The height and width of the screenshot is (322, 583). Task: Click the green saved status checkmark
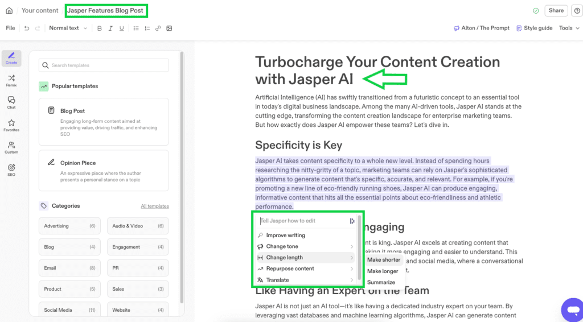point(536,11)
